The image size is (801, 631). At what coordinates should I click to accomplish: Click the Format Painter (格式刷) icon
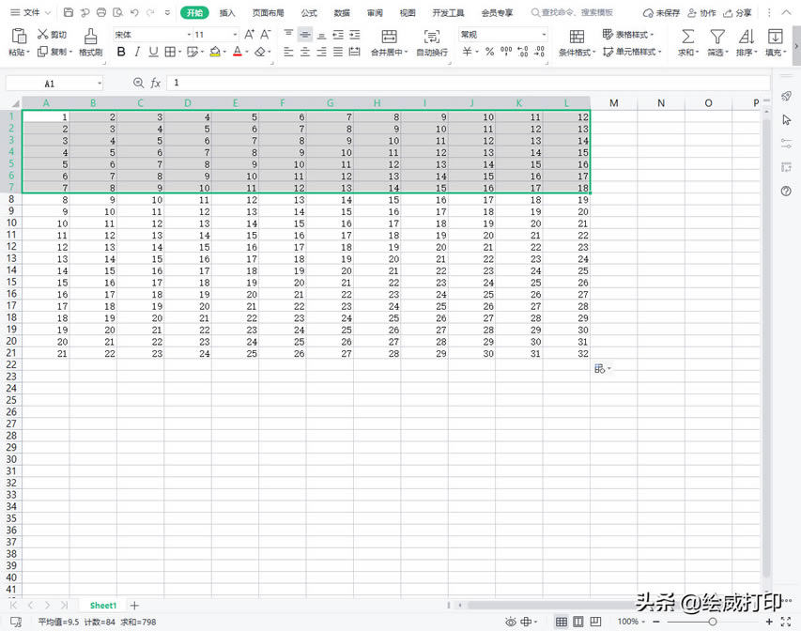90,36
